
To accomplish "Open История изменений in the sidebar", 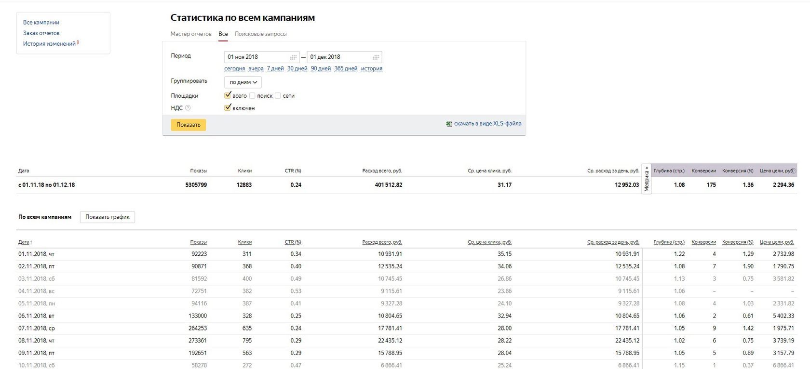I will point(49,44).
